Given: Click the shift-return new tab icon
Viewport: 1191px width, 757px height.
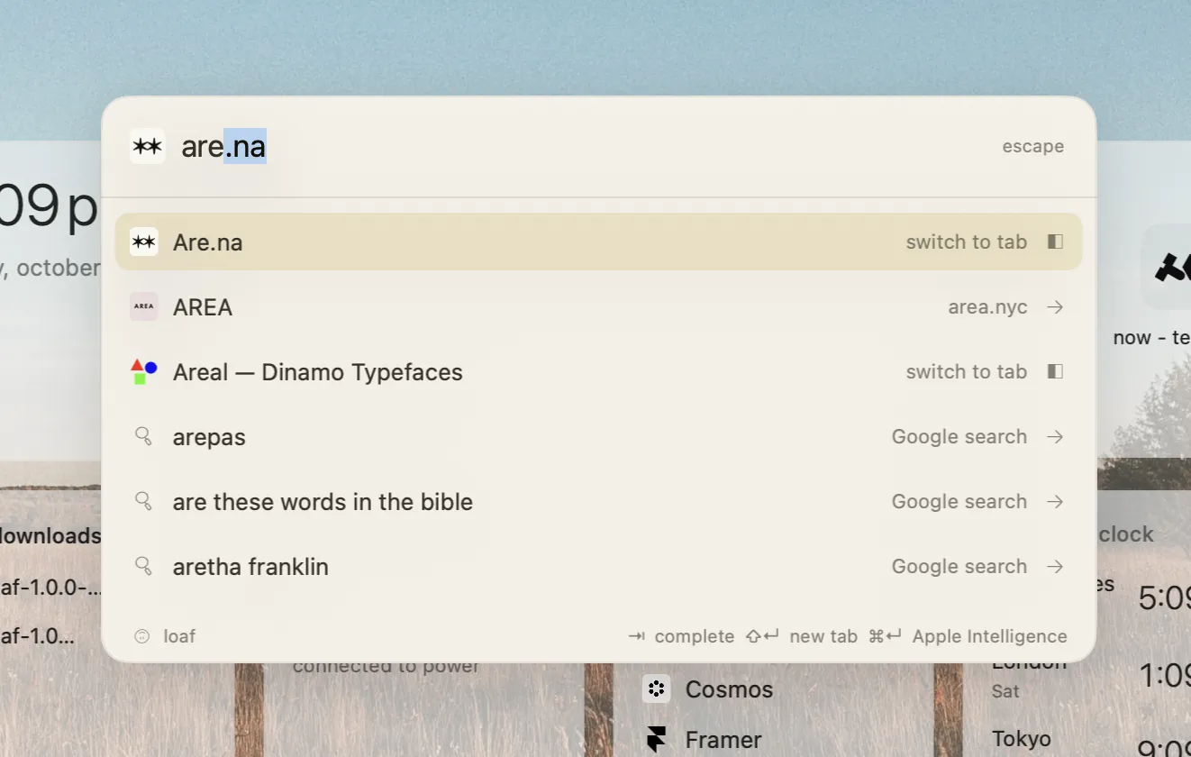Looking at the screenshot, I should coord(762,636).
